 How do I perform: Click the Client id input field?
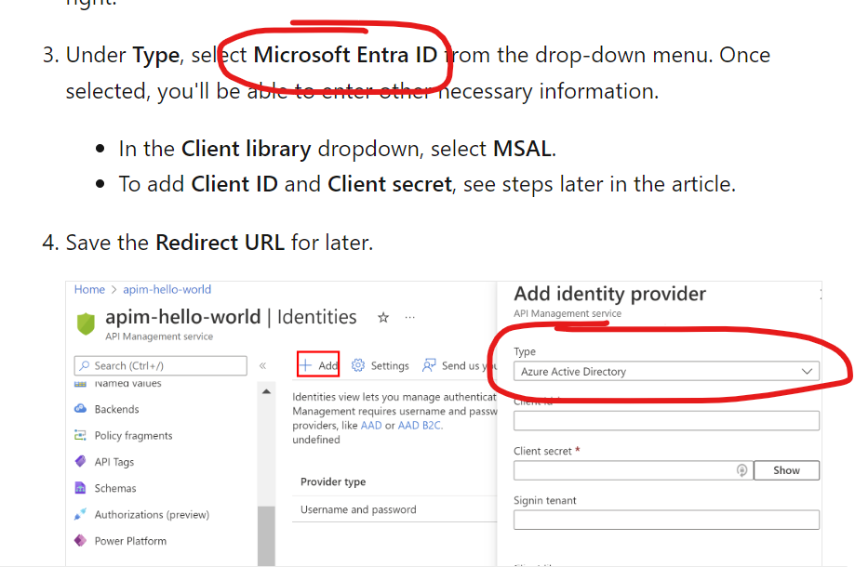click(666, 420)
